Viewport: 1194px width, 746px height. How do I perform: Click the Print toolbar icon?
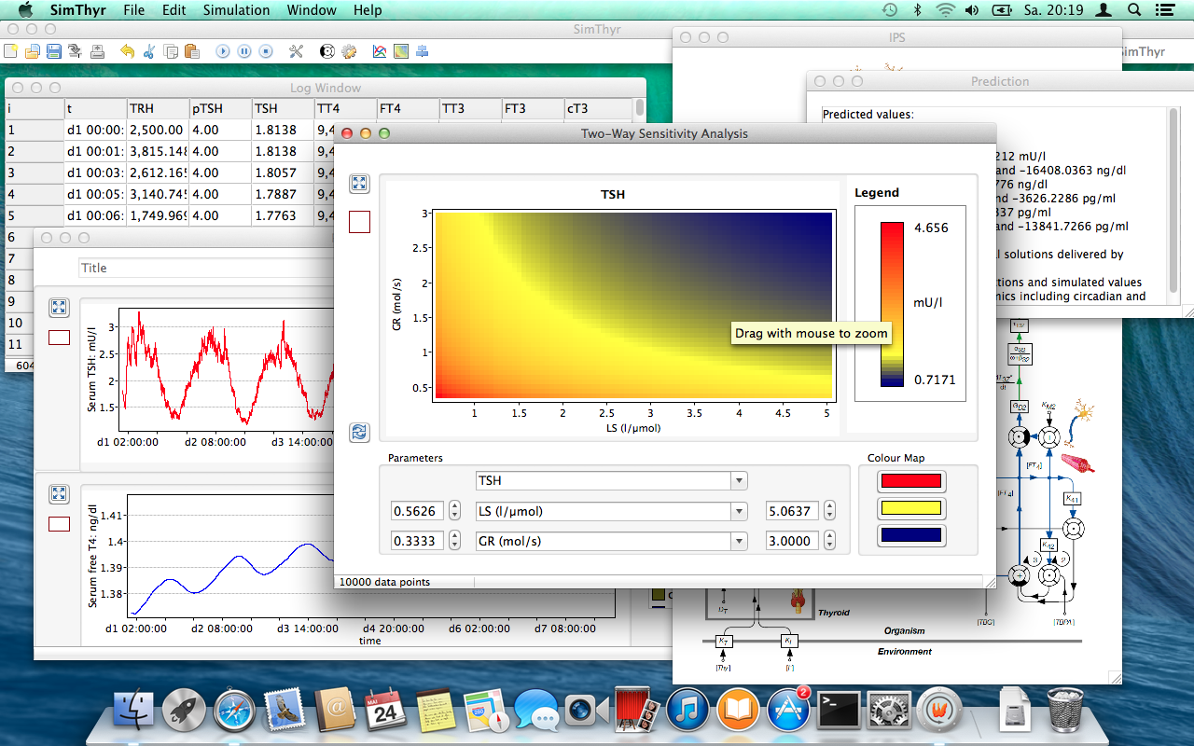pyautogui.click(x=98, y=51)
